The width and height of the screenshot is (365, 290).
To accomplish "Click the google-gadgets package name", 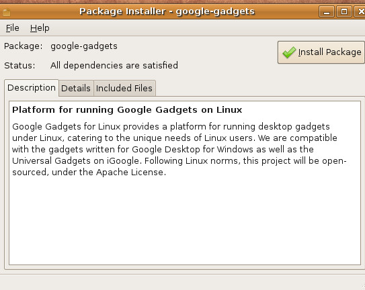I will (x=84, y=46).
